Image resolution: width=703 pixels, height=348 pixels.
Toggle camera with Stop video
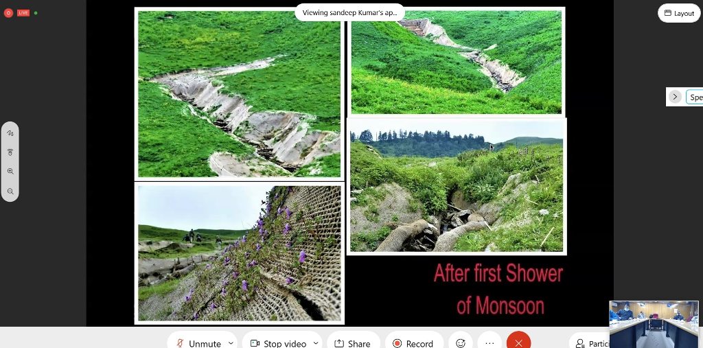279,343
